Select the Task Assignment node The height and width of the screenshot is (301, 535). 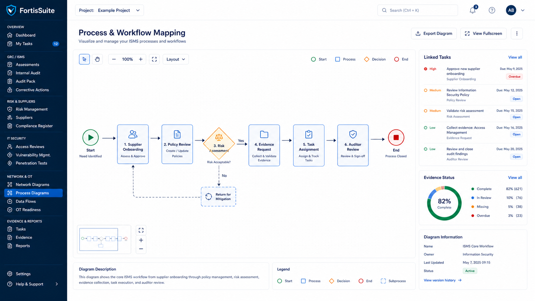pos(309,145)
